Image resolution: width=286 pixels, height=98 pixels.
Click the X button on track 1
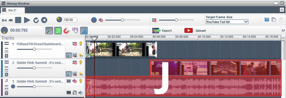click(x=6, y=56)
